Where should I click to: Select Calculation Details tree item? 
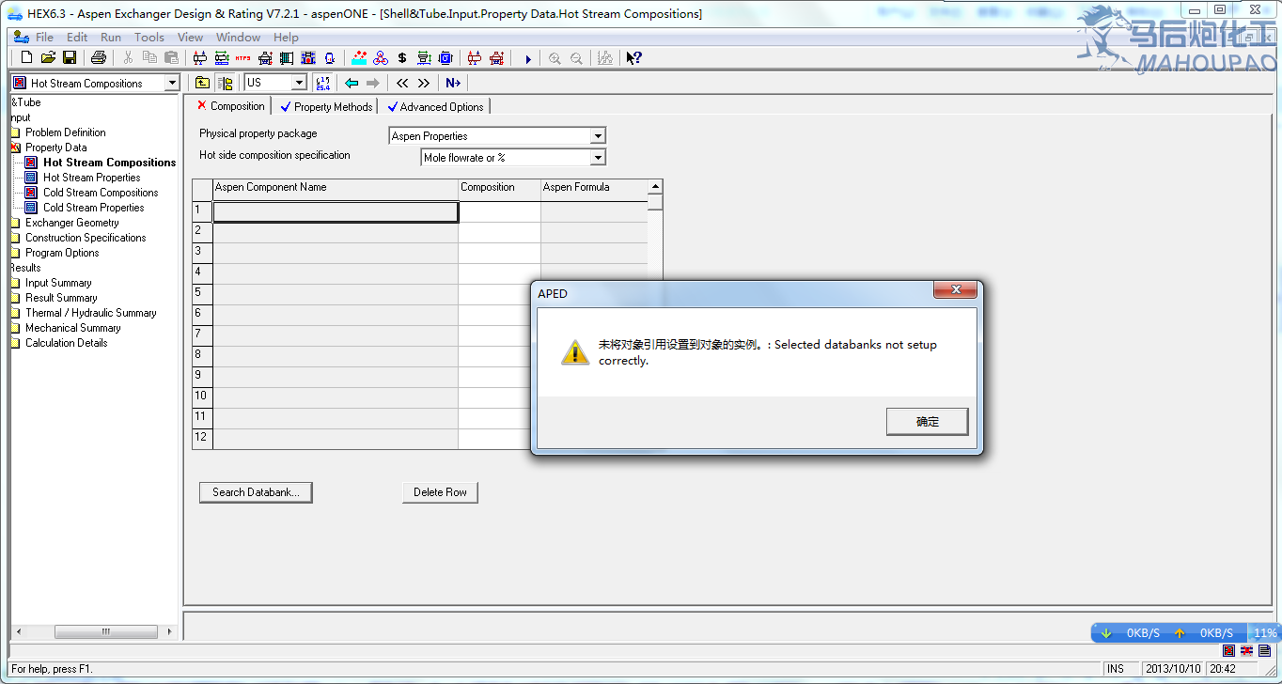[x=66, y=343]
